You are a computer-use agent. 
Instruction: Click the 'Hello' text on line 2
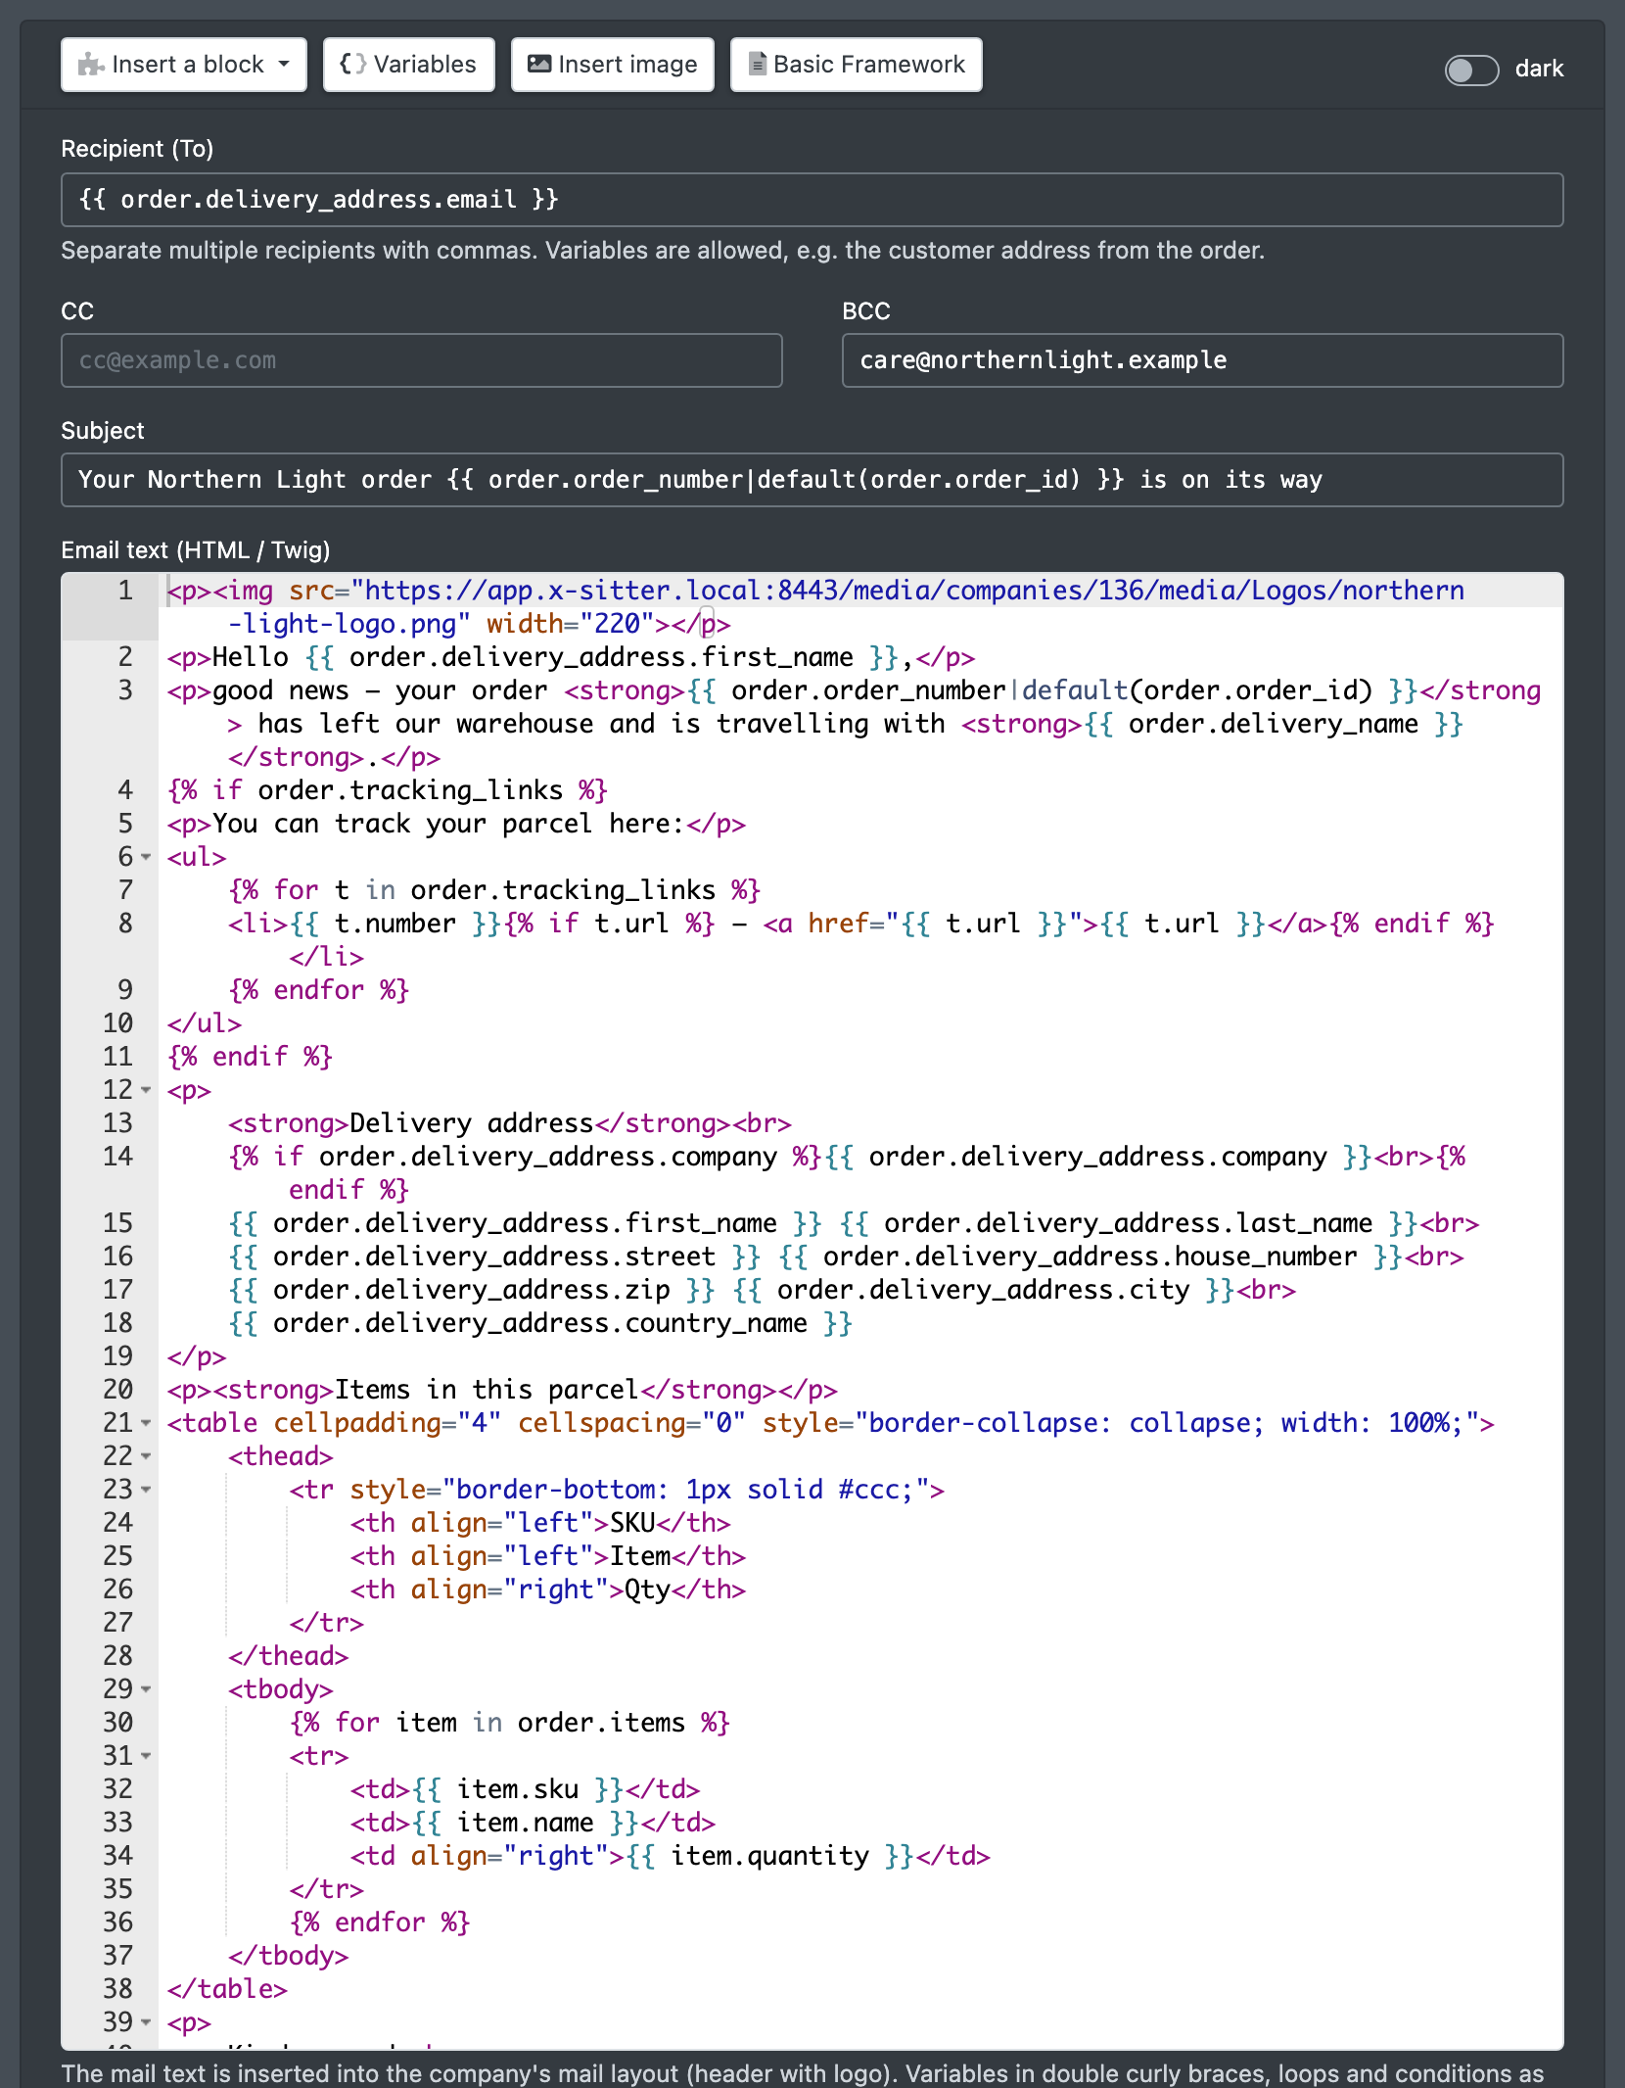(251, 657)
